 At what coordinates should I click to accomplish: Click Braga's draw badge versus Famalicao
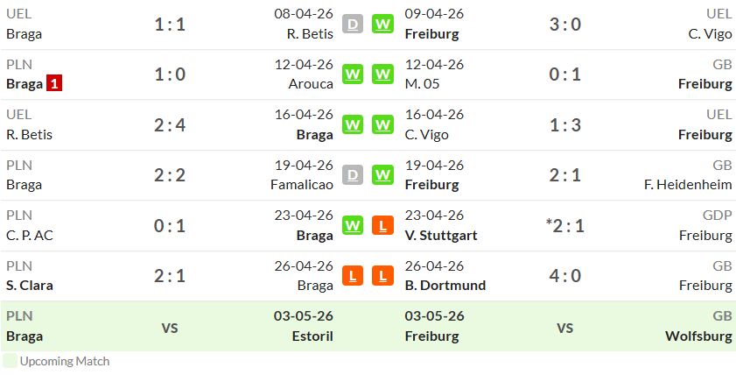[x=353, y=175]
